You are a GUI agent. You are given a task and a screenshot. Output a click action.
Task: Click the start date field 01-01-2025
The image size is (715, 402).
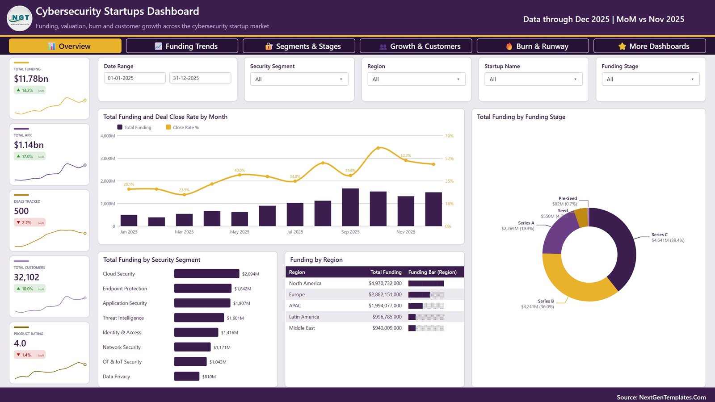click(x=135, y=78)
